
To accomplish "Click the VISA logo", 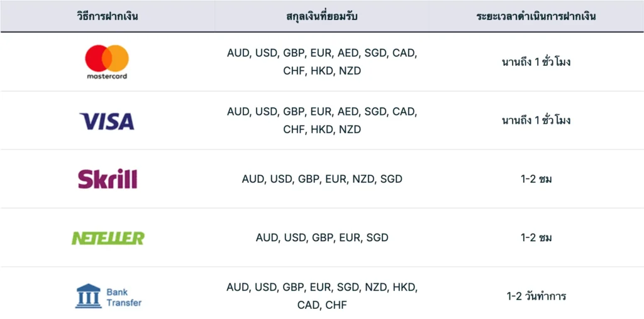I will click(x=107, y=121).
